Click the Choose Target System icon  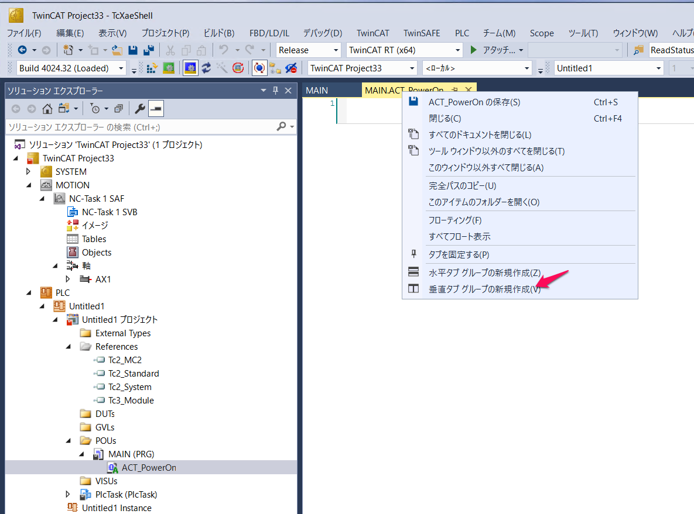[x=275, y=68]
